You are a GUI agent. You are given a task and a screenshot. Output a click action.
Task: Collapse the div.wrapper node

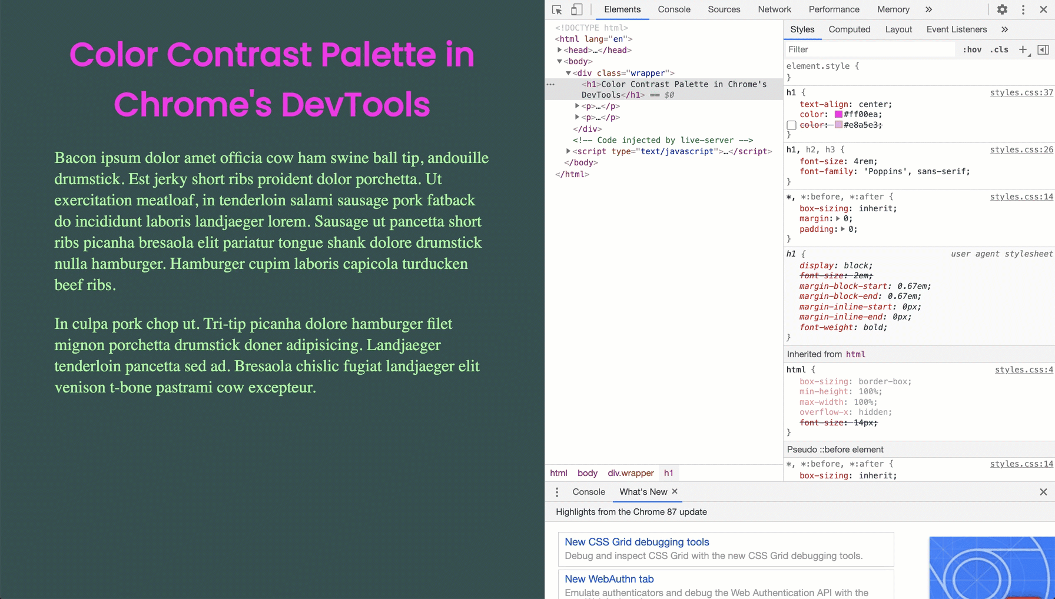click(x=568, y=73)
